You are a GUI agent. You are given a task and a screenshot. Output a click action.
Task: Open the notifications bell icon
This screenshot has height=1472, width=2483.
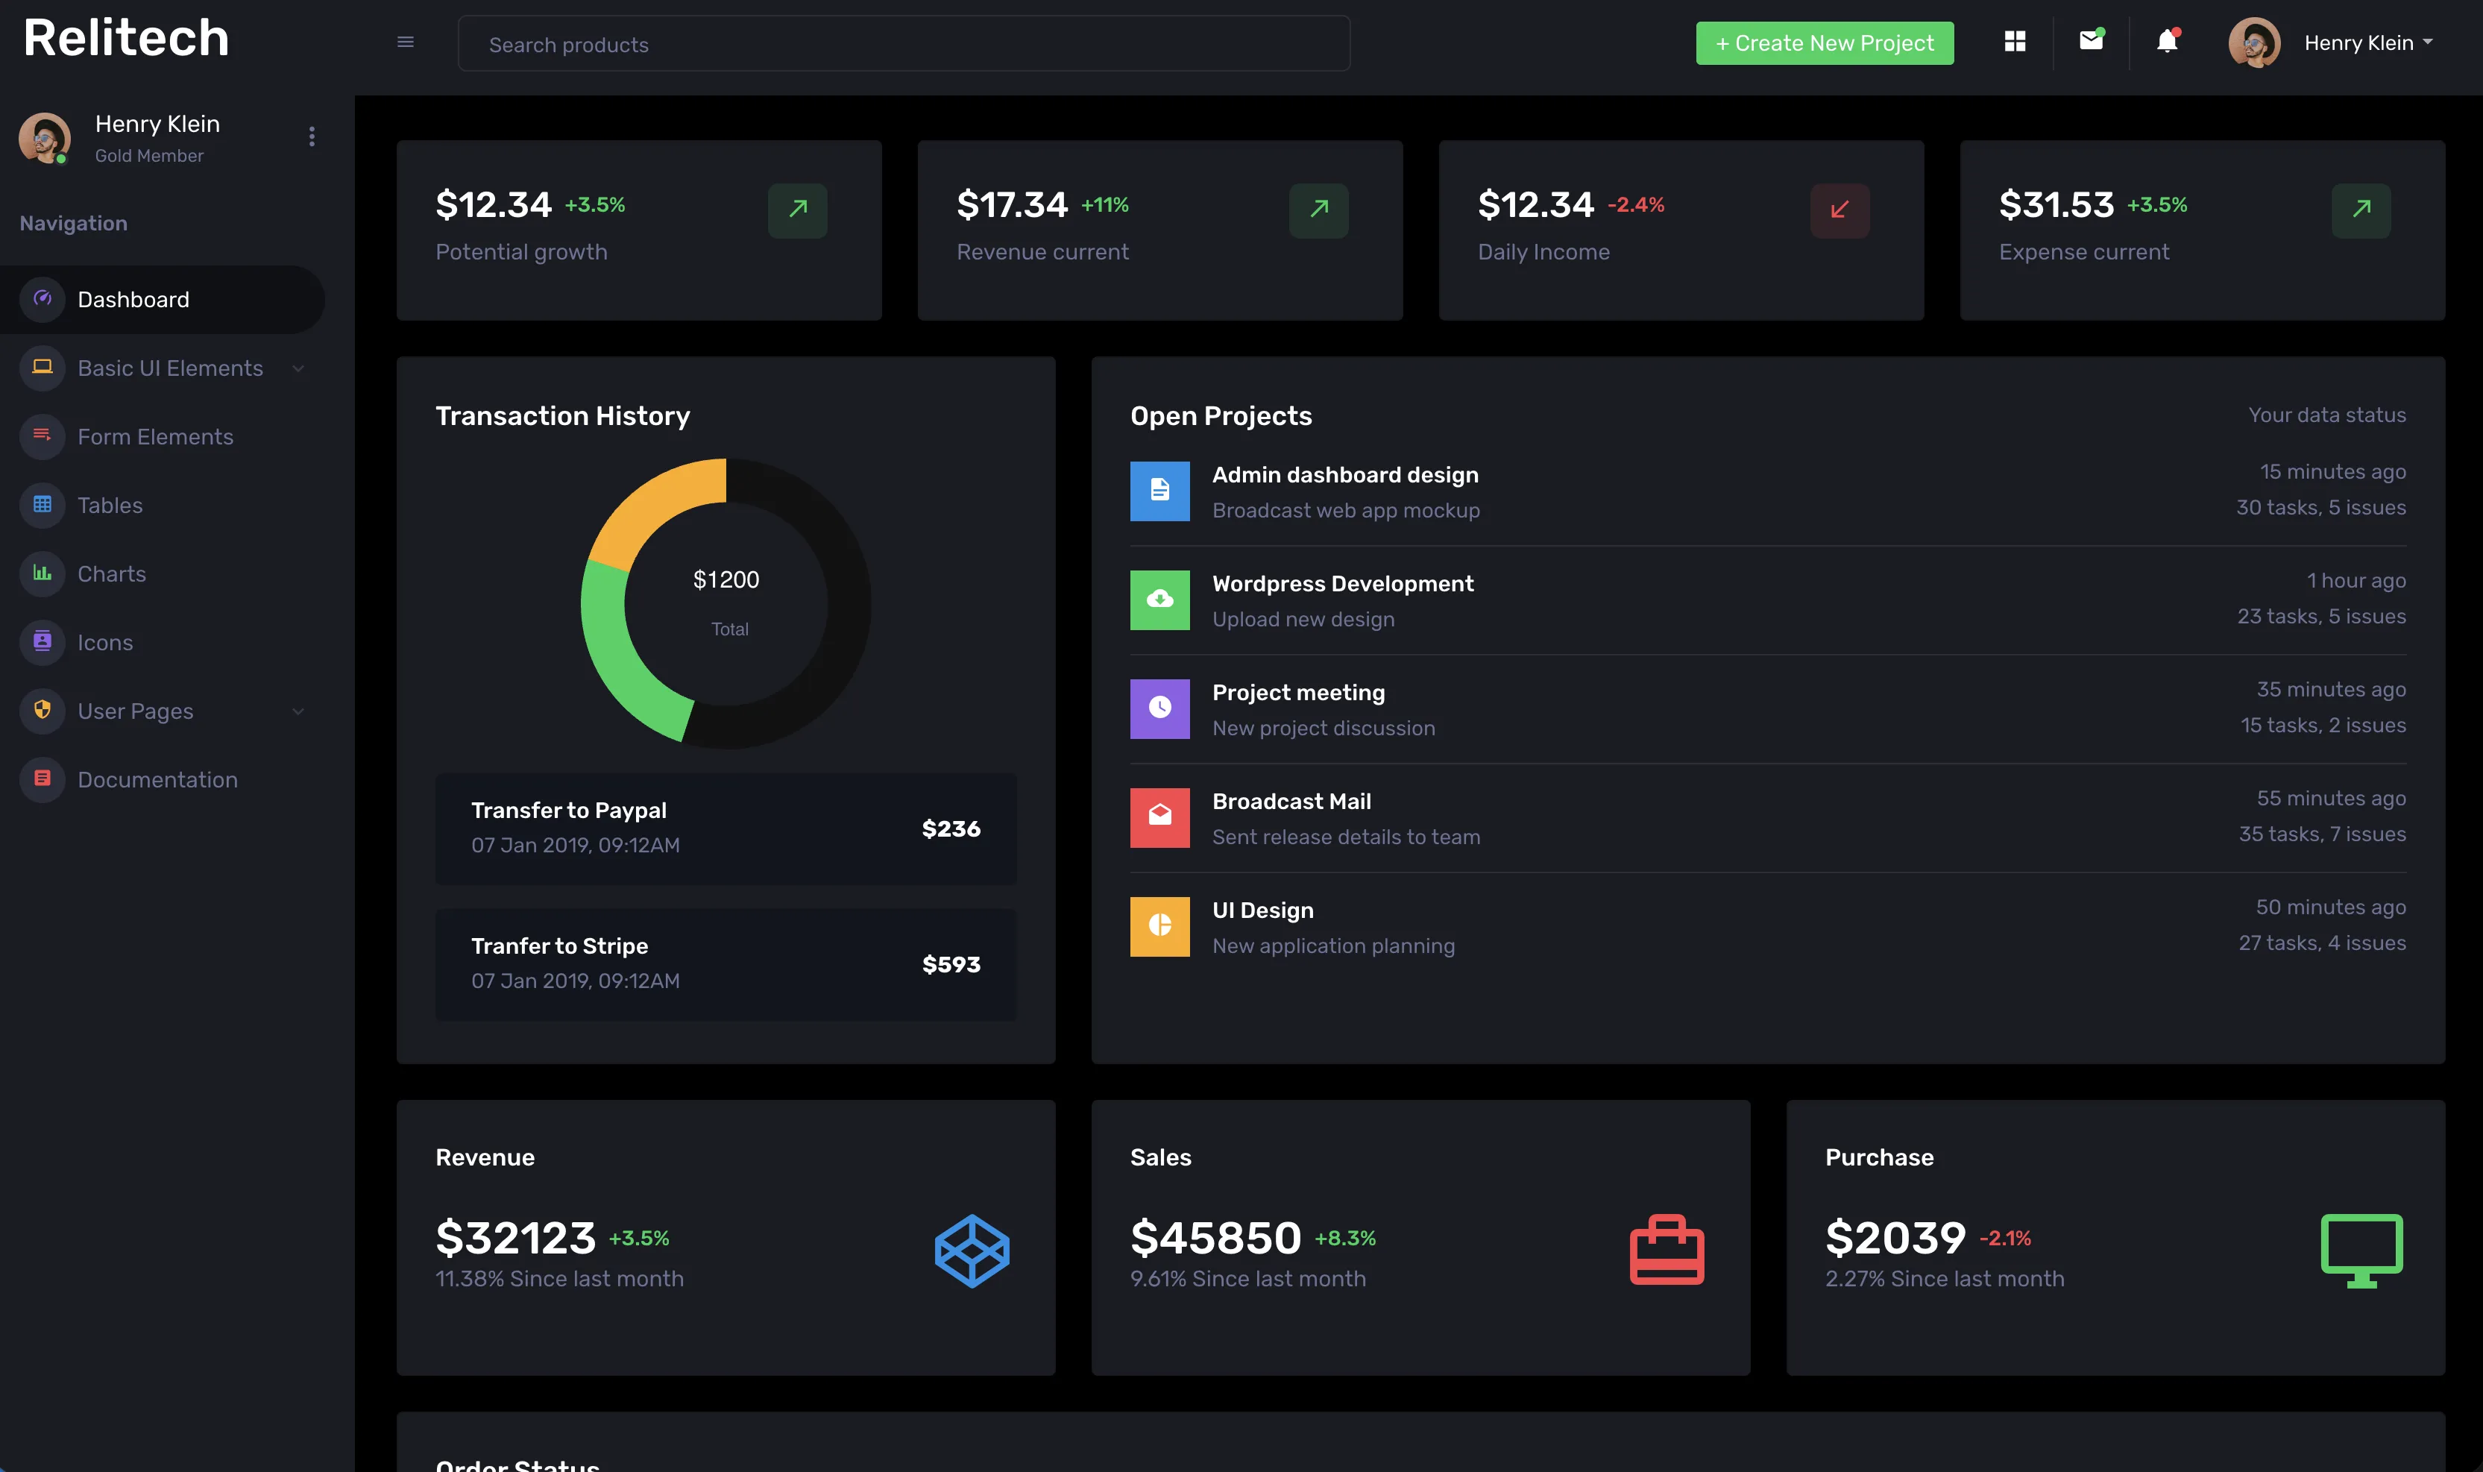click(2168, 41)
